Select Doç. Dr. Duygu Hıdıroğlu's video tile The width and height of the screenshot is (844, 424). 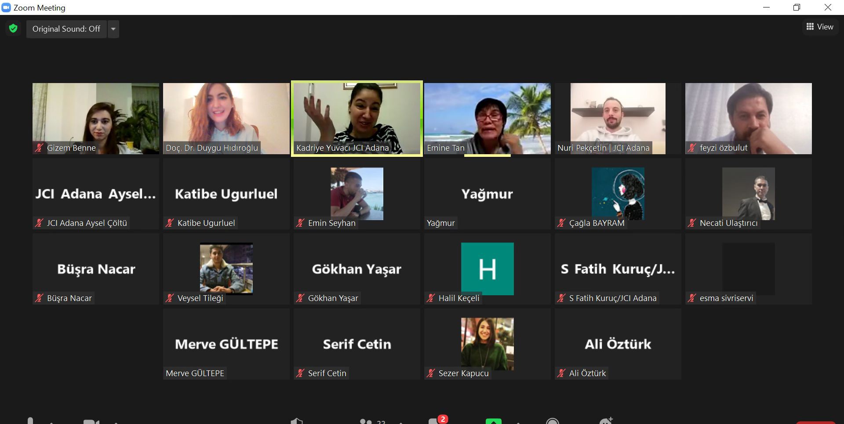(226, 119)
